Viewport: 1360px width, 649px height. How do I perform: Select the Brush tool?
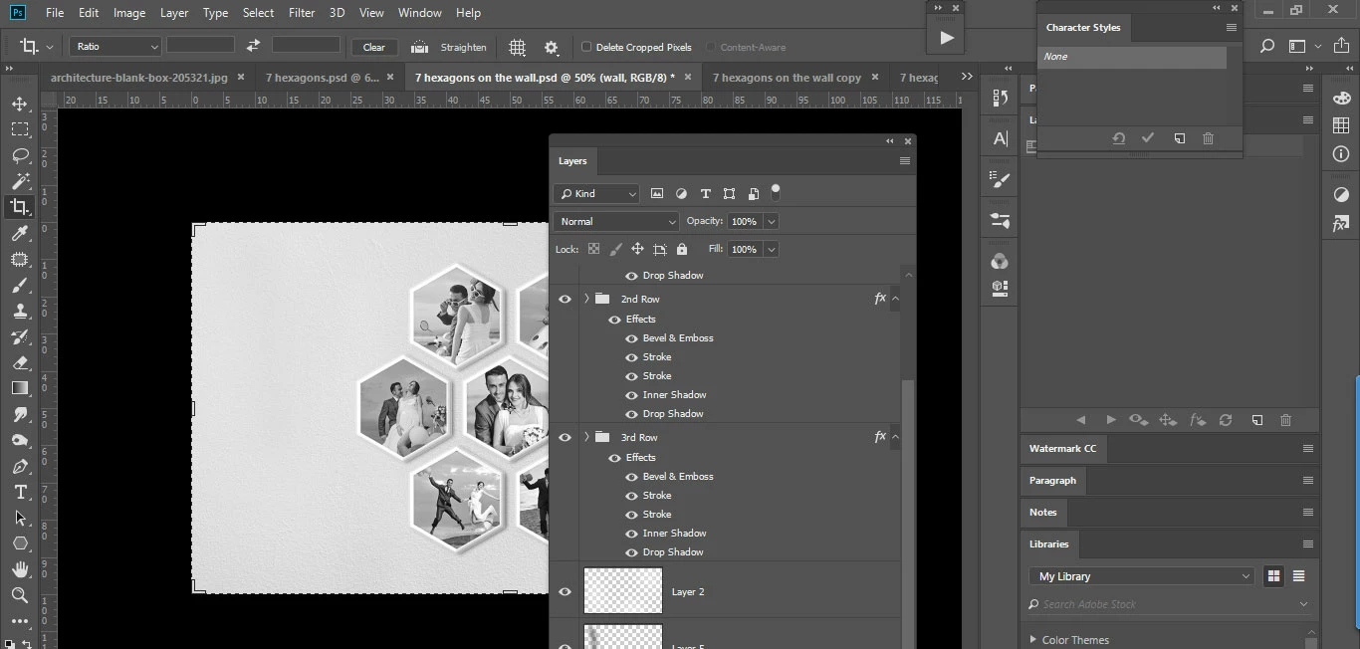(x=20, y=286)
